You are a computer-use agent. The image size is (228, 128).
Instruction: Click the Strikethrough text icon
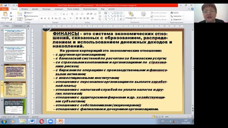tap(56, 18)
